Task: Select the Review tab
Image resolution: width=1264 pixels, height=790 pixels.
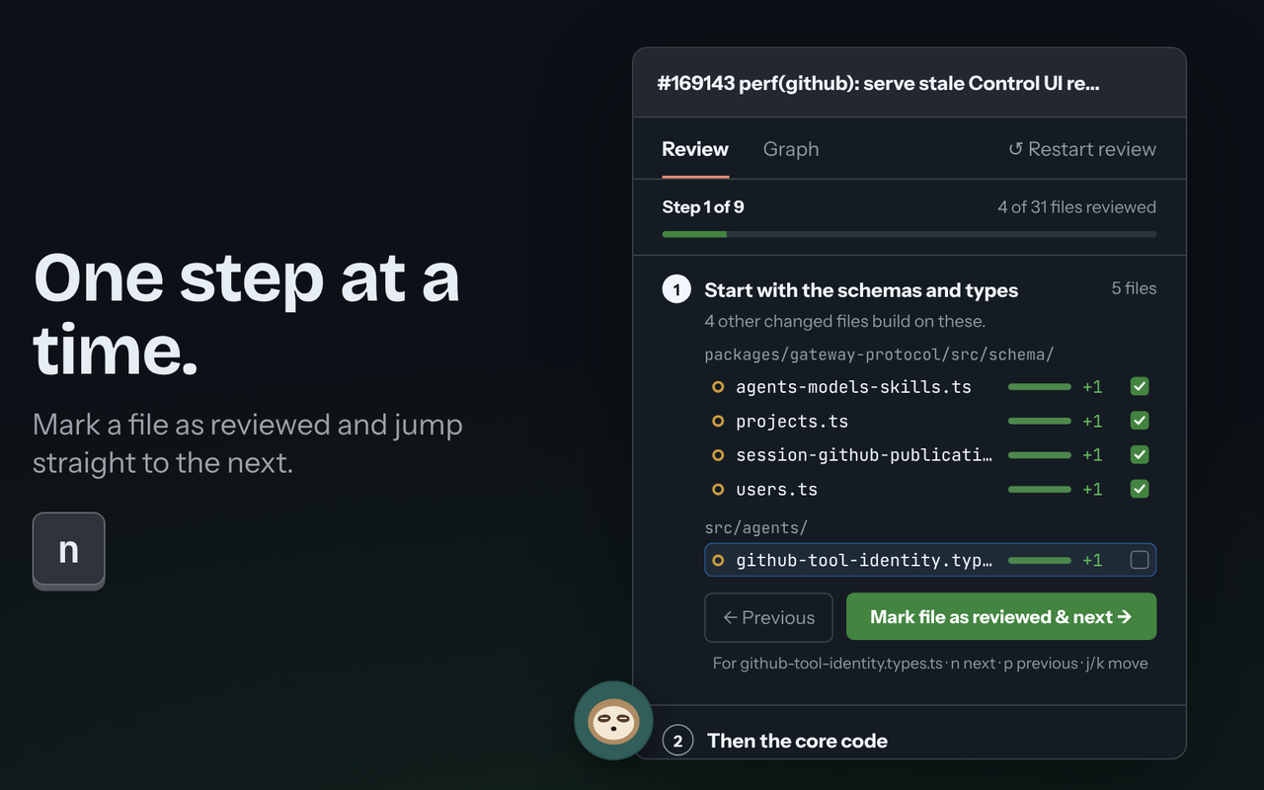Action: (695, 149)
